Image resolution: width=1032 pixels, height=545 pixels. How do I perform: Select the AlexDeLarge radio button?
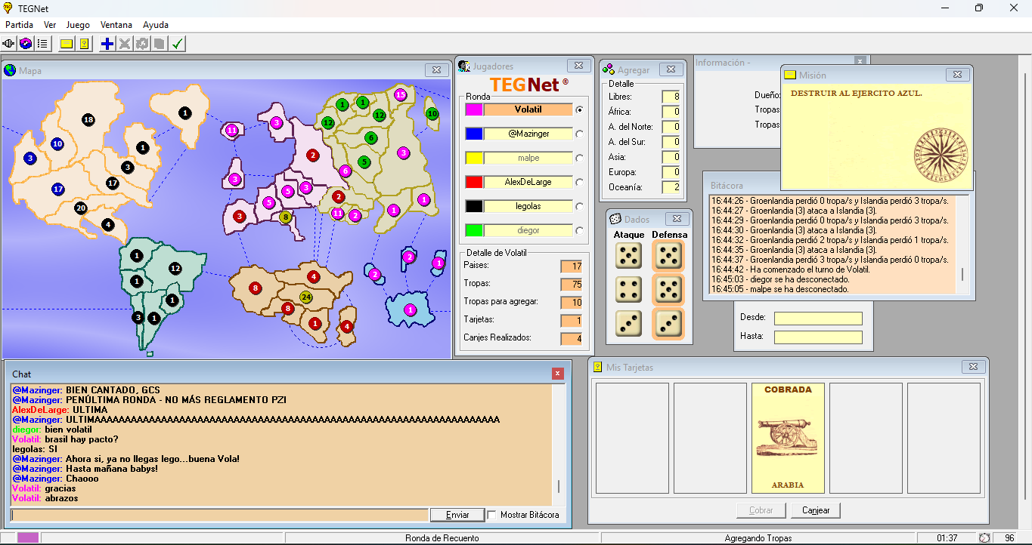[580, 182]
